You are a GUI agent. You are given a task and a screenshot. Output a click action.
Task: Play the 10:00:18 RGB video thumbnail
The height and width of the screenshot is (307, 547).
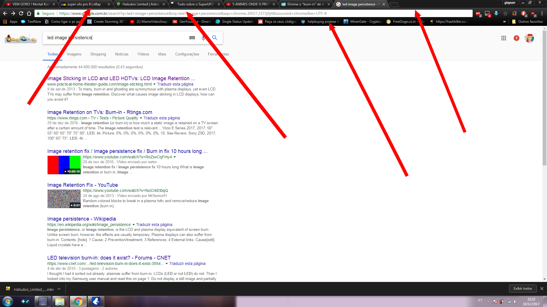coord(64,165)
